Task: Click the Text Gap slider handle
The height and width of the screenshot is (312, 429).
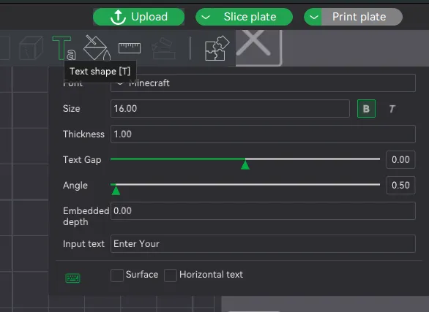Action: pos(245,164)
